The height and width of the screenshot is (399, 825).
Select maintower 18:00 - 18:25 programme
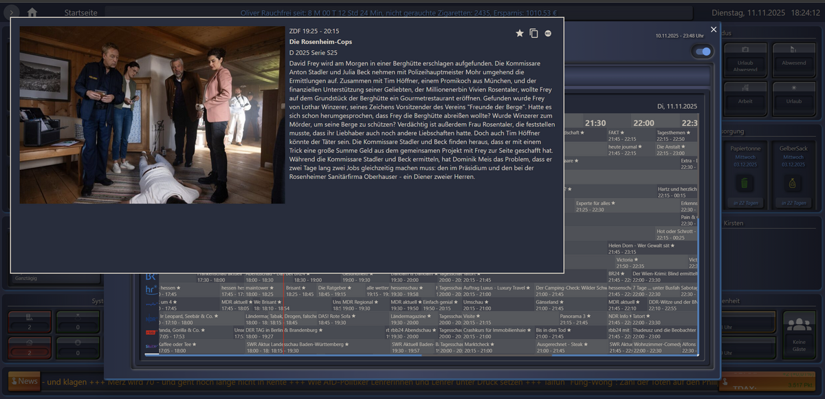[264, 291]
